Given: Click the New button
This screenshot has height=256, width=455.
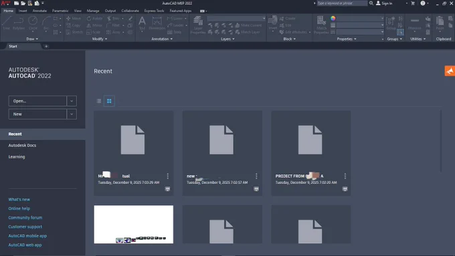Looking at the screenshot, I should coord(37,114).
